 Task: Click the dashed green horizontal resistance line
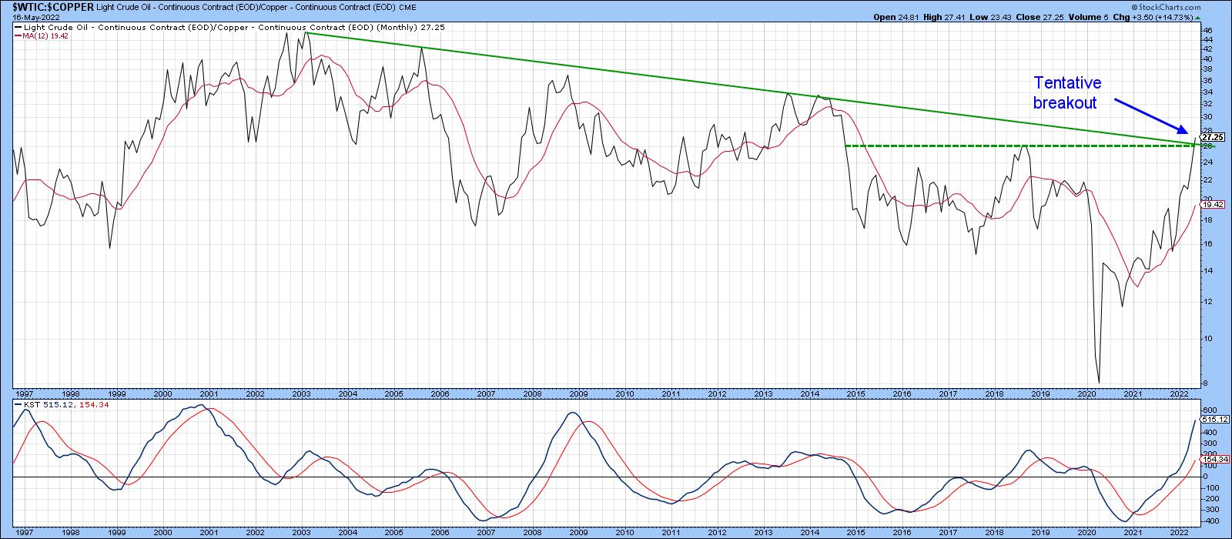point(1001,146)
